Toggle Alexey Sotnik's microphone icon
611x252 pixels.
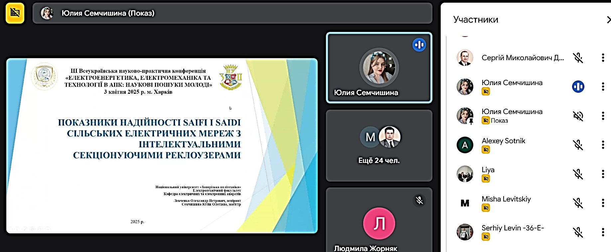click(578, 145)
